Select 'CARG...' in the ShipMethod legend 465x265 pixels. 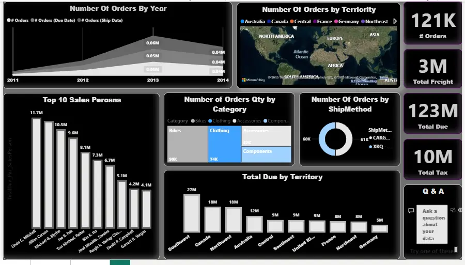(380, 138)
